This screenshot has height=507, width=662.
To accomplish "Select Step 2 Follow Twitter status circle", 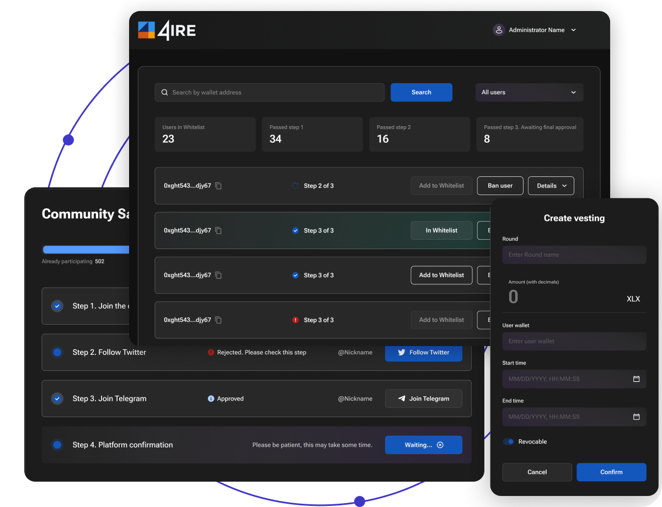I will tap(57, 352).
